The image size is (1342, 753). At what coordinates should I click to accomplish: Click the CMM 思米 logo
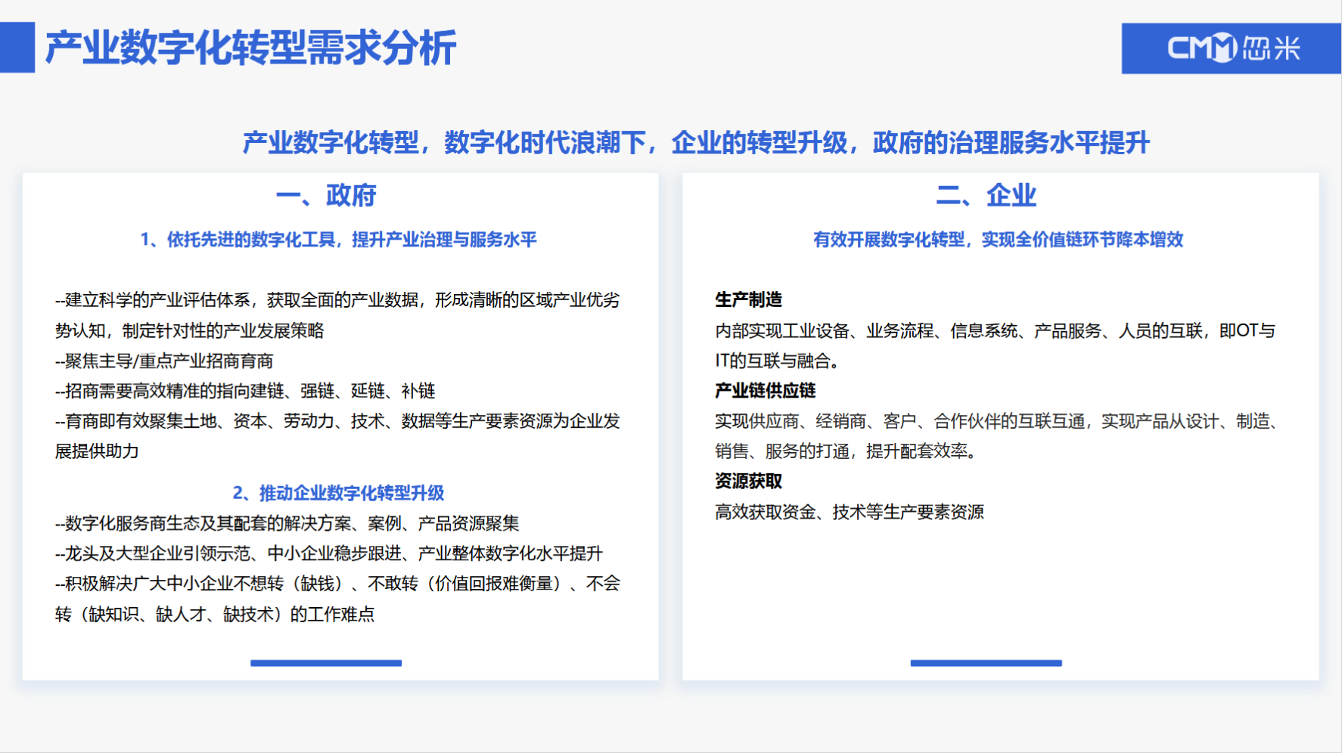tap(1232, 48)
